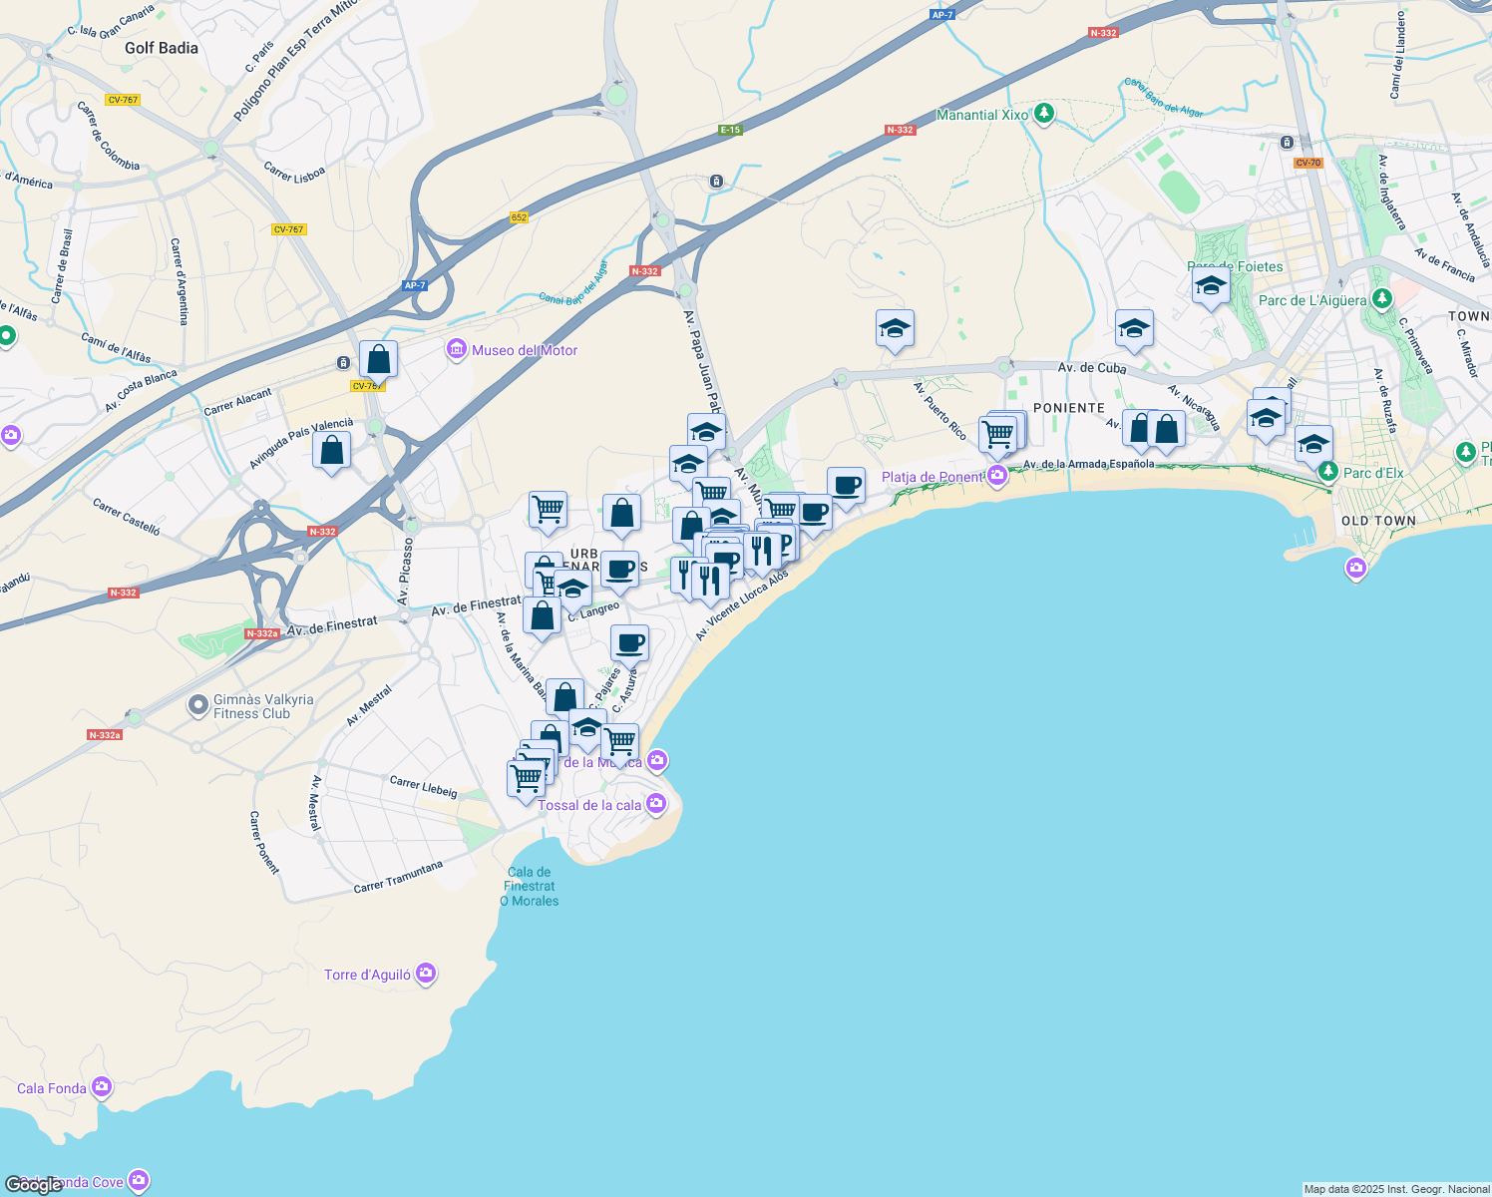The image size is (1492, 1197).
Task: Click the graduation cap icon near Parc de Foietes
Action: (x=1211, y=287)
